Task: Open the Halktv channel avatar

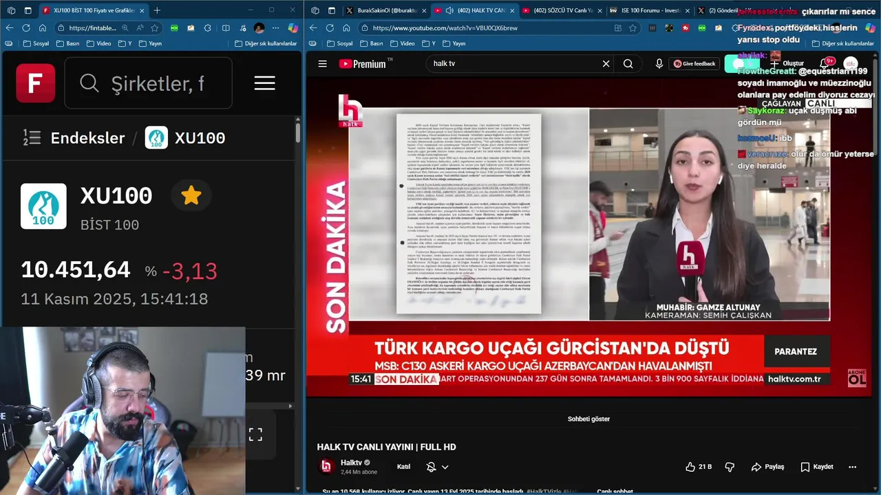Action: [326, 466]
